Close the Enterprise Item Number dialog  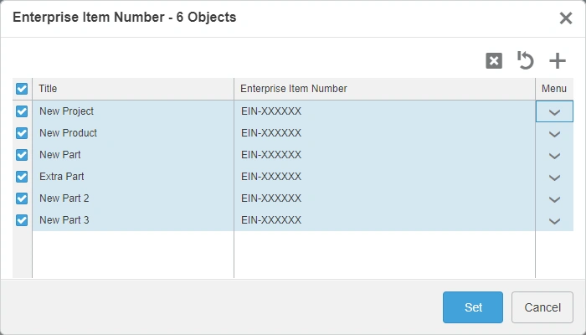pos(566,18)
